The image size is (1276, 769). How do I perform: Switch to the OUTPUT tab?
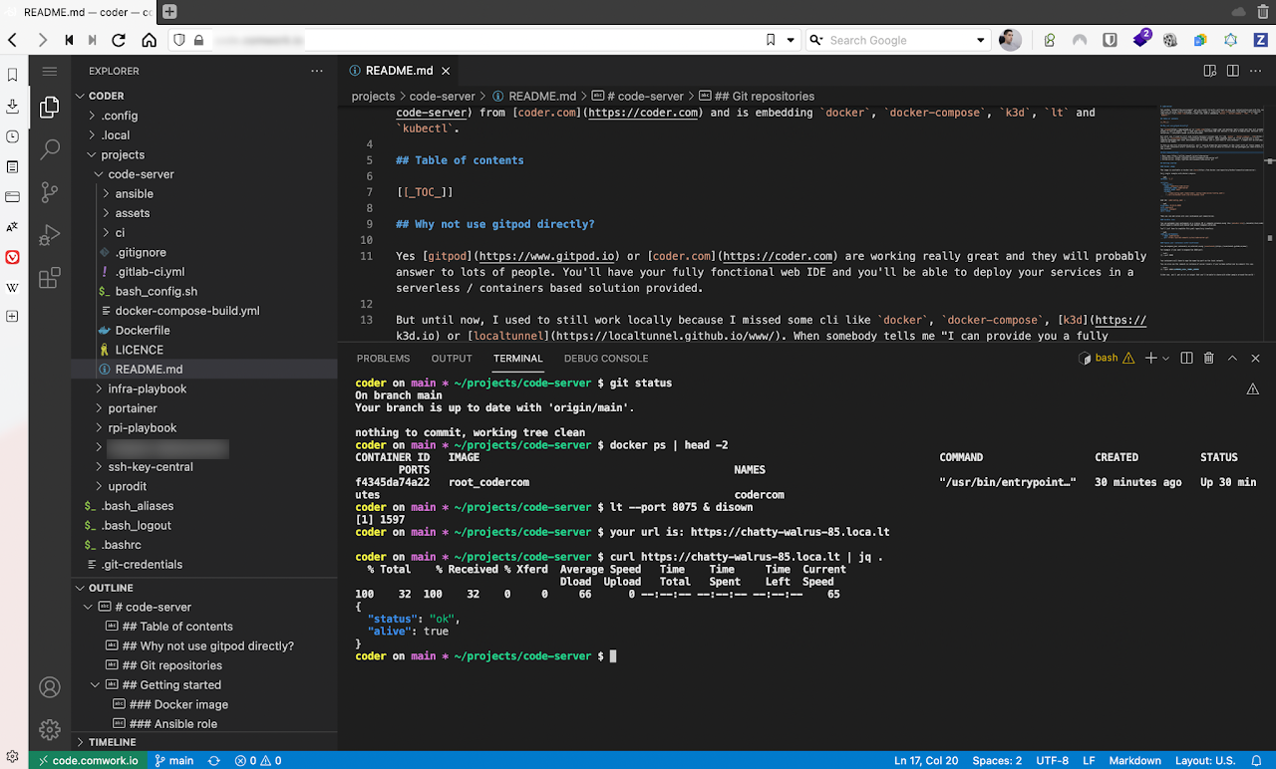[452, 359]
